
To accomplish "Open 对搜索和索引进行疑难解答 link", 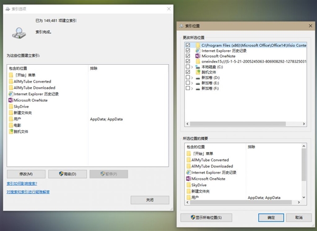I will pyautogui.click(x=28, y=192).
